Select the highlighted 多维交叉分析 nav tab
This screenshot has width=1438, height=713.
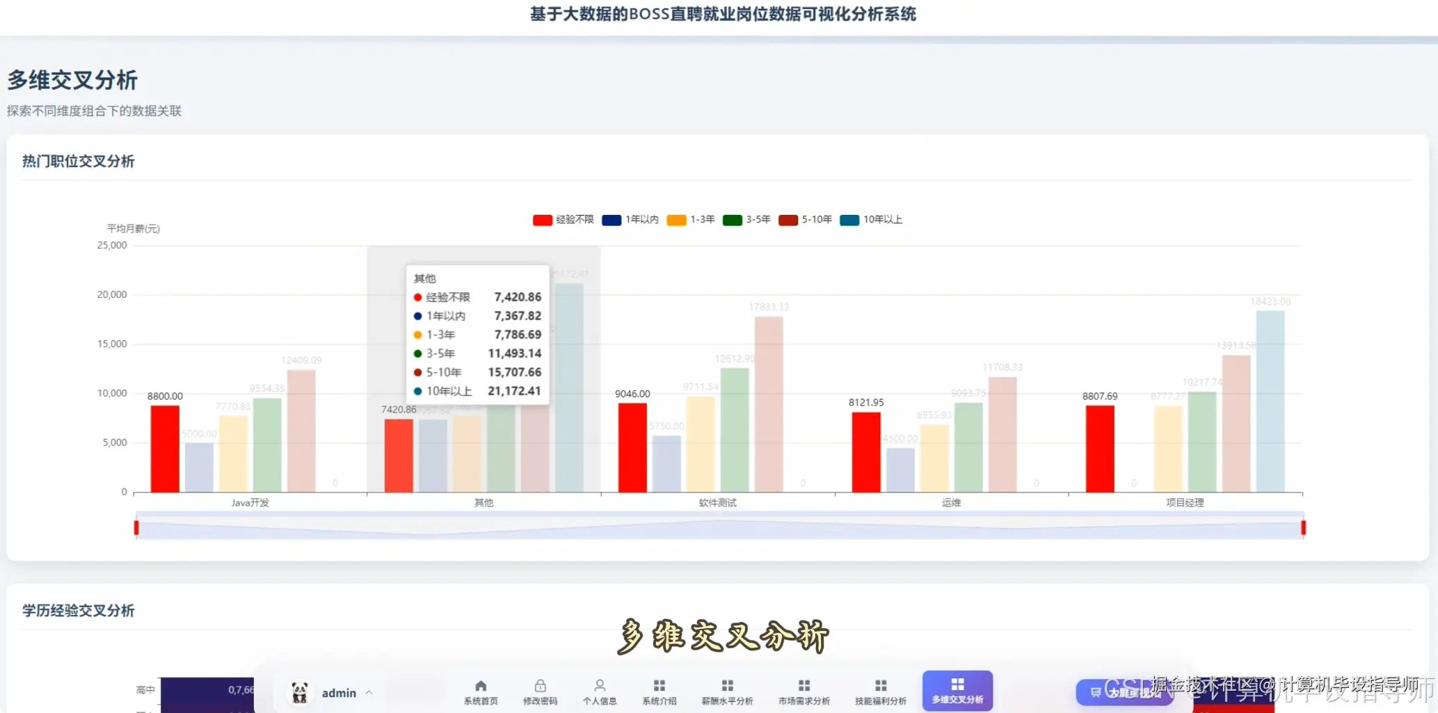957,691
